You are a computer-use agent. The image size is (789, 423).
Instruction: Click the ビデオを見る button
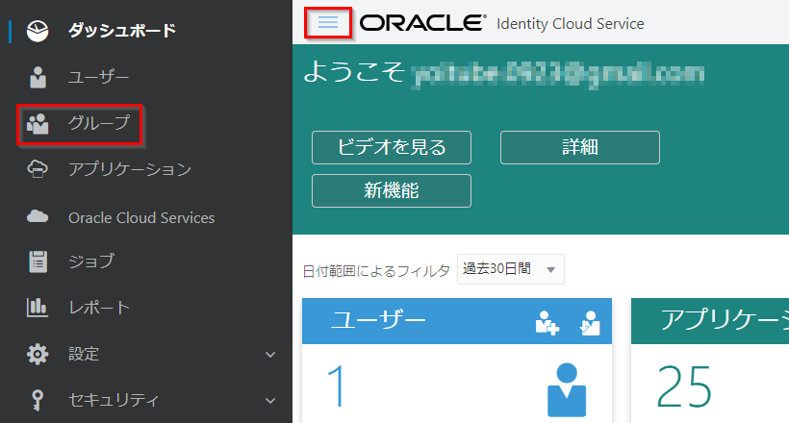[x=392, y=148]
